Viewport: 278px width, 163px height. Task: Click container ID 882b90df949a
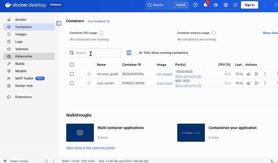tap(133, 74)
